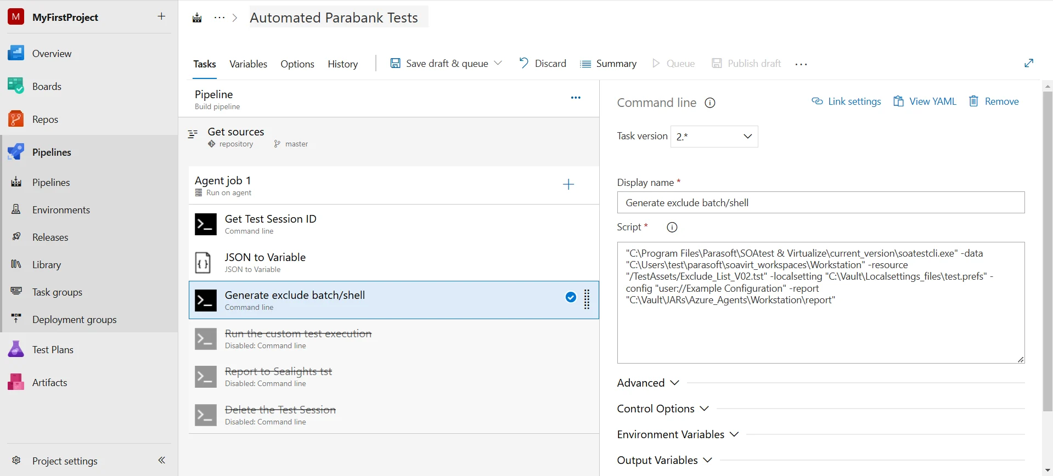Click inside the Script text area
Viewport: 1053px width, 476px height.
pyautogui.click(x=821, y=303)
